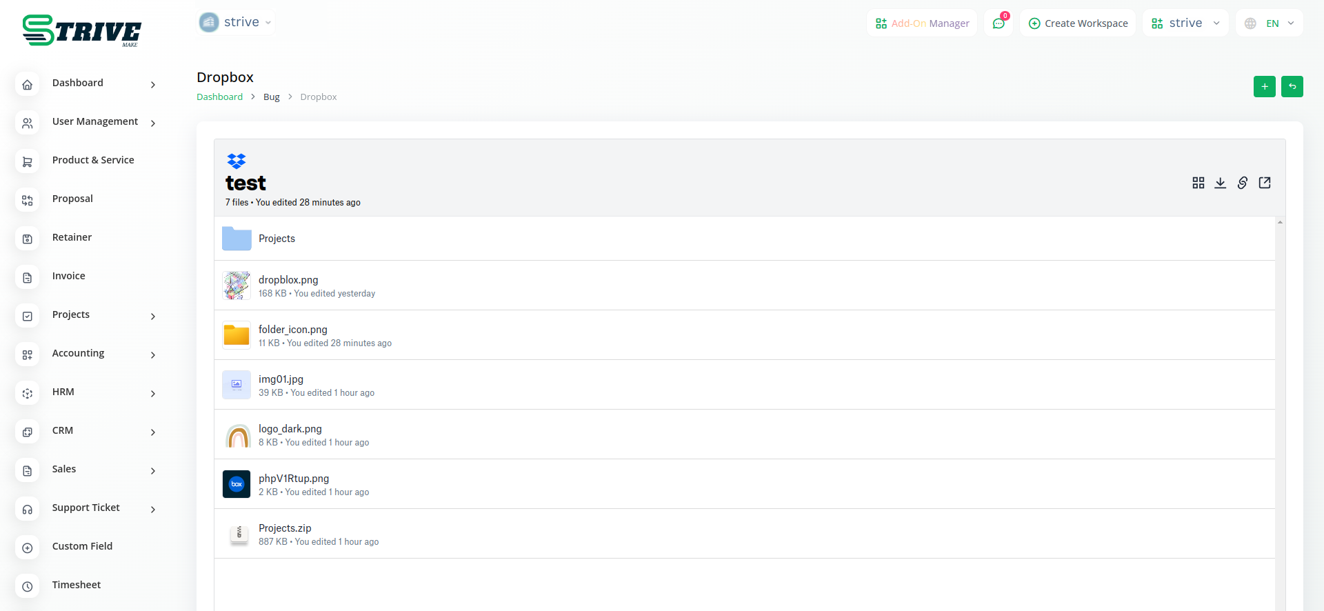Screen dimensions: 1324x611
Task: Switch to grid view in Dropbox panel
Action: pyautogui.click(x=1198, y=183)
